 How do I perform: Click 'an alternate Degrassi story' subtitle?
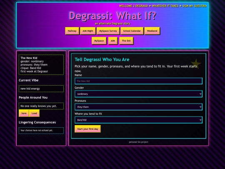[112, 23]
